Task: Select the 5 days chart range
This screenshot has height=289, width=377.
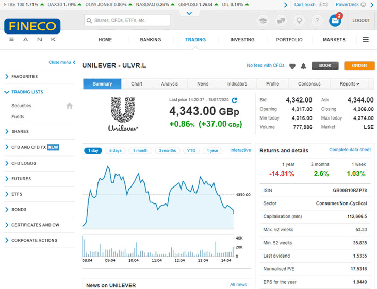Action: (116, 150)
